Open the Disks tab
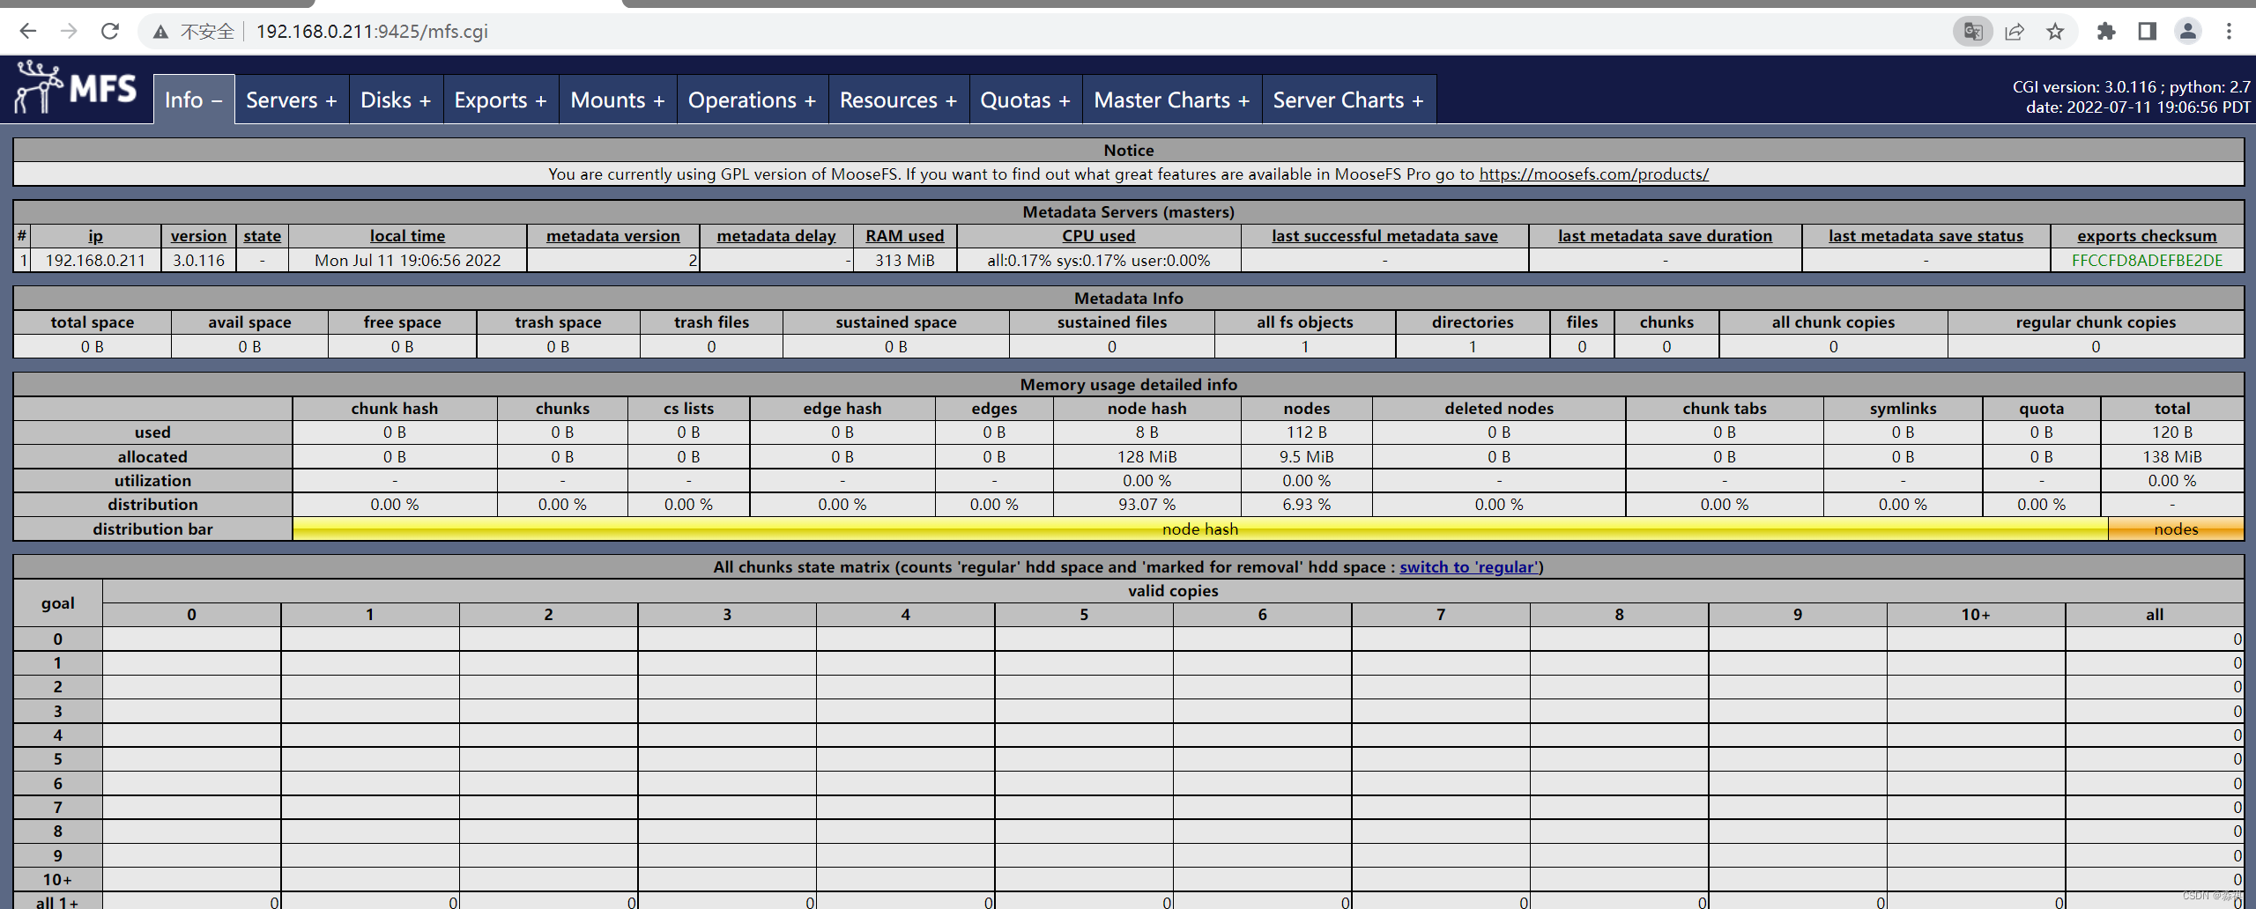This screenshot has width=2256, height=909. coord(396,100)
